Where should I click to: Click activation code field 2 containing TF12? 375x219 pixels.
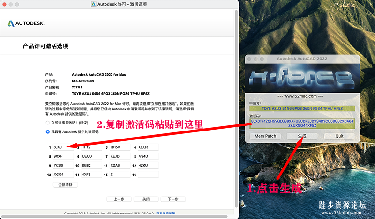click(x=91, y=147)
